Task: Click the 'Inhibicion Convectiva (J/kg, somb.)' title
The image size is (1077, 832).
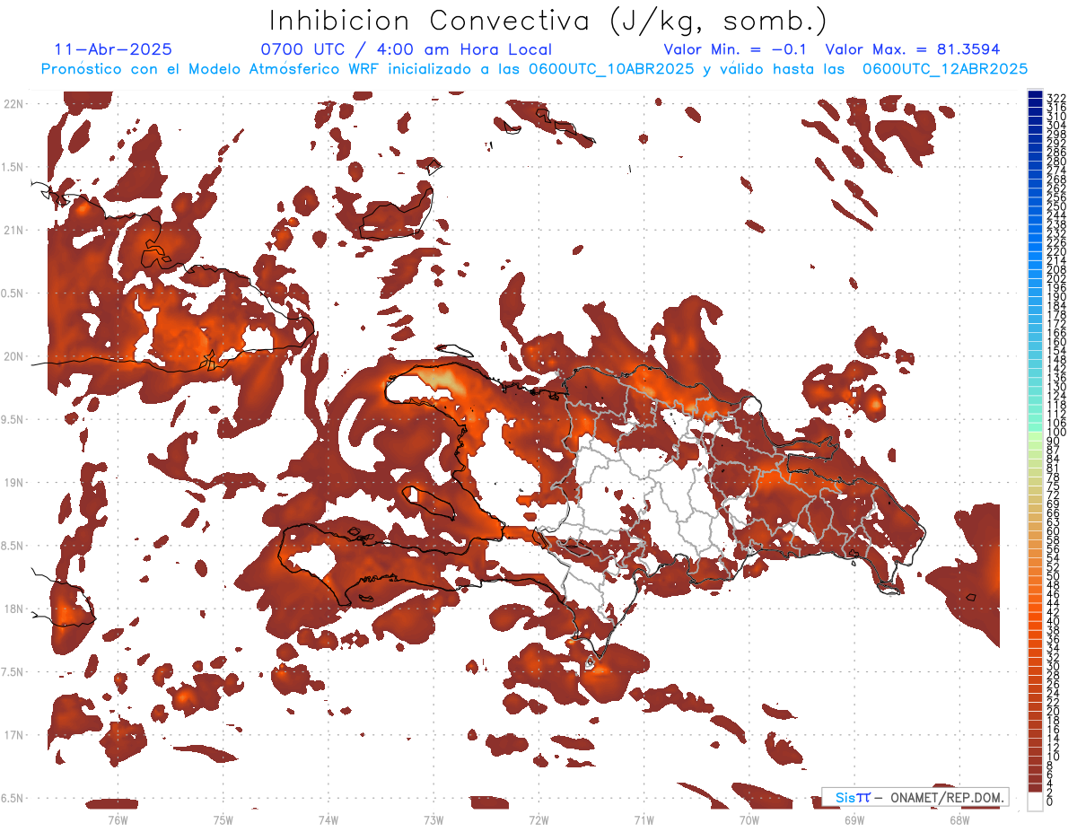Action: tap(548, 21)
